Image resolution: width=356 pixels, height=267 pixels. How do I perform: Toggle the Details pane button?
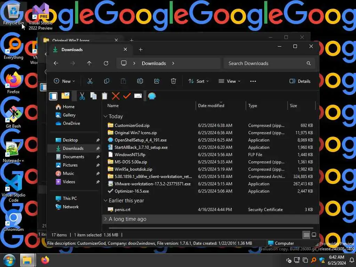[x=300, y=81]
